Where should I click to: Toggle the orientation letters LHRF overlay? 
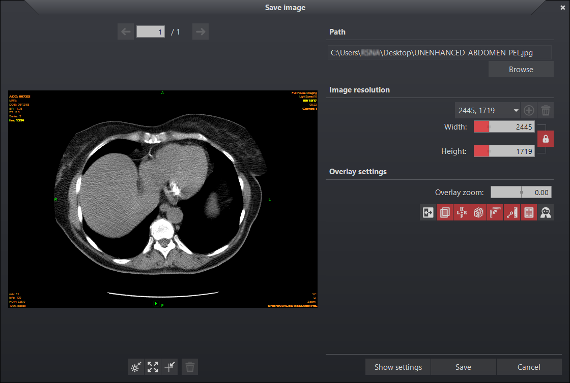462,213
